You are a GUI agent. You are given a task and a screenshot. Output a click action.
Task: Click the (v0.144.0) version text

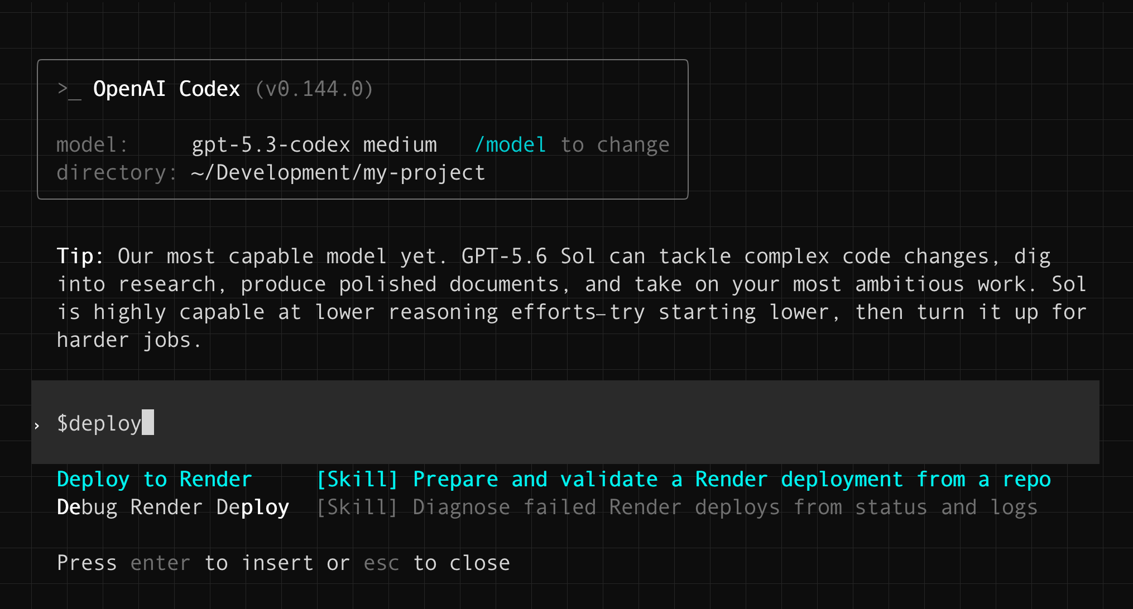click(314, 89)
